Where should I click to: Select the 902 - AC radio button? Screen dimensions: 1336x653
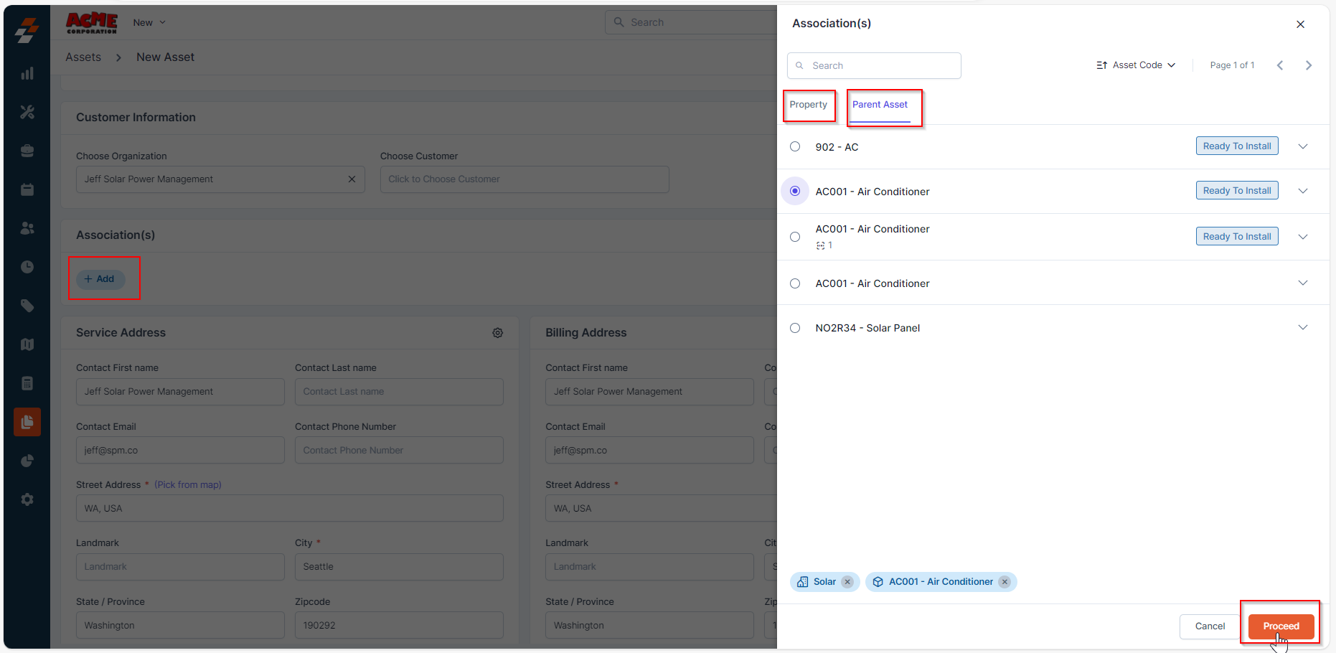pos(795,147)
